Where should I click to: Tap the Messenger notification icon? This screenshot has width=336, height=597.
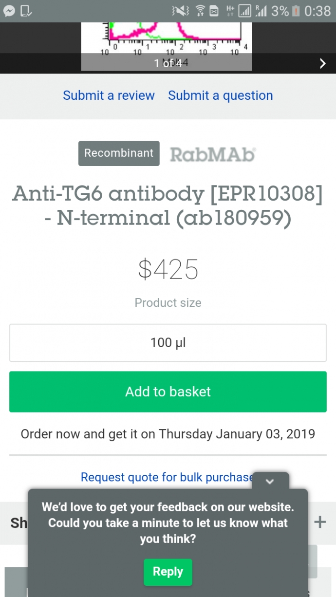coord(9,11)
